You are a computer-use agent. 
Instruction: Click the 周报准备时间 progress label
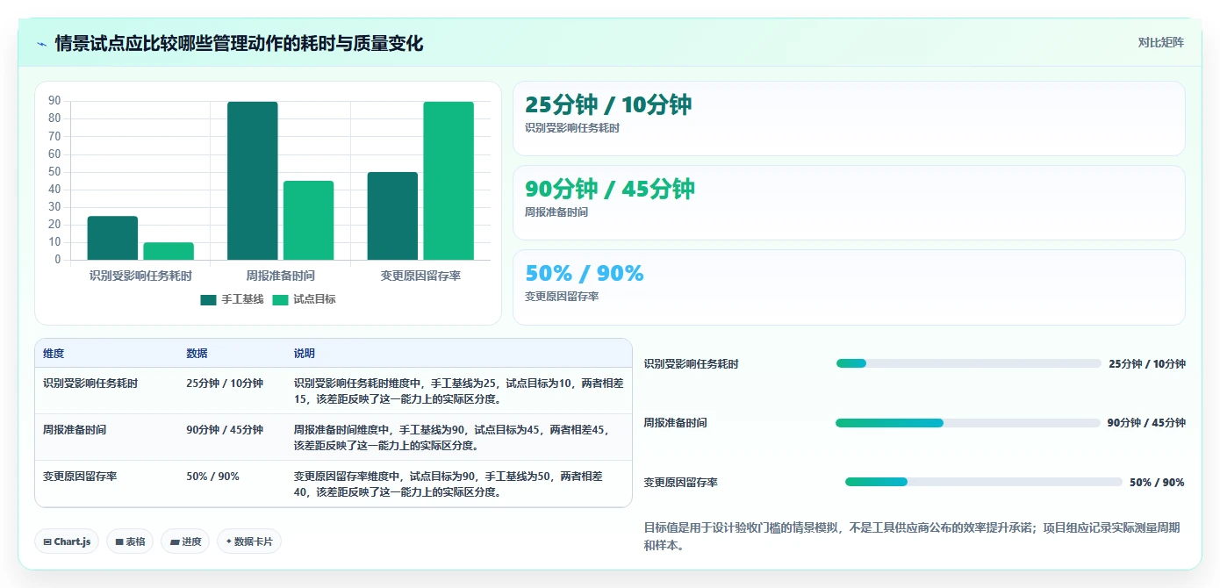675,423
